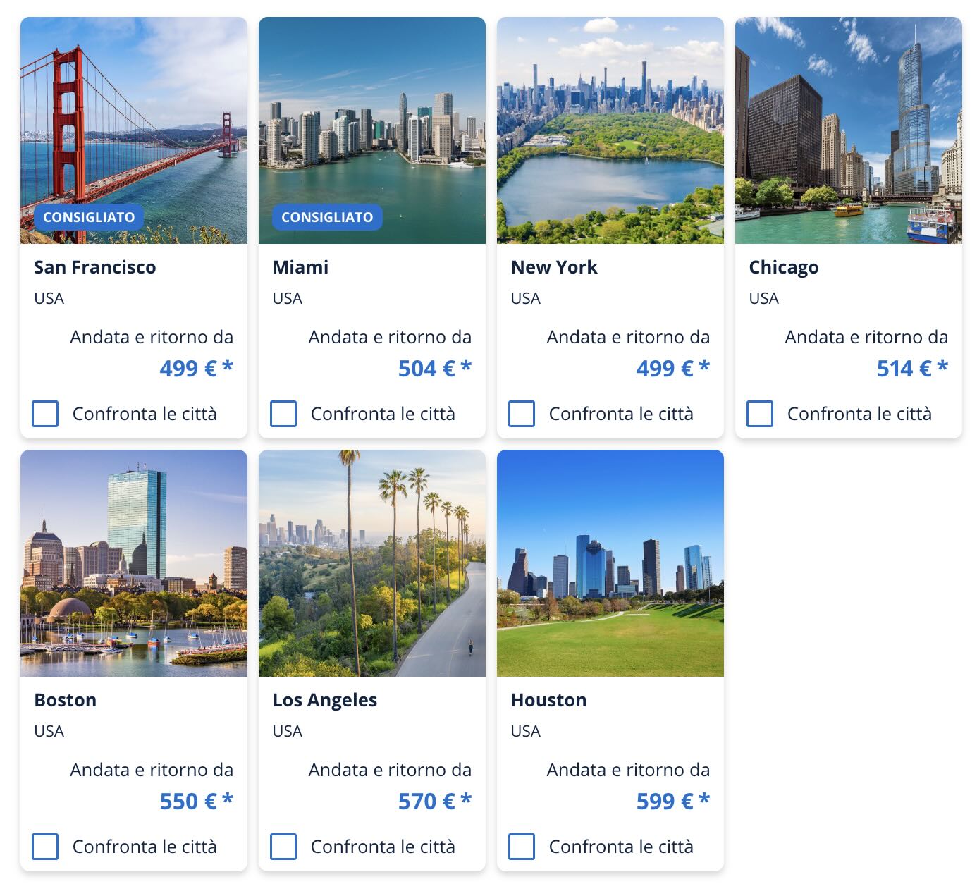Image resolution: width=977 pixels, height=884 pixels.
Task: Select the 499 € New York fare
Action: tap(673, 368)
